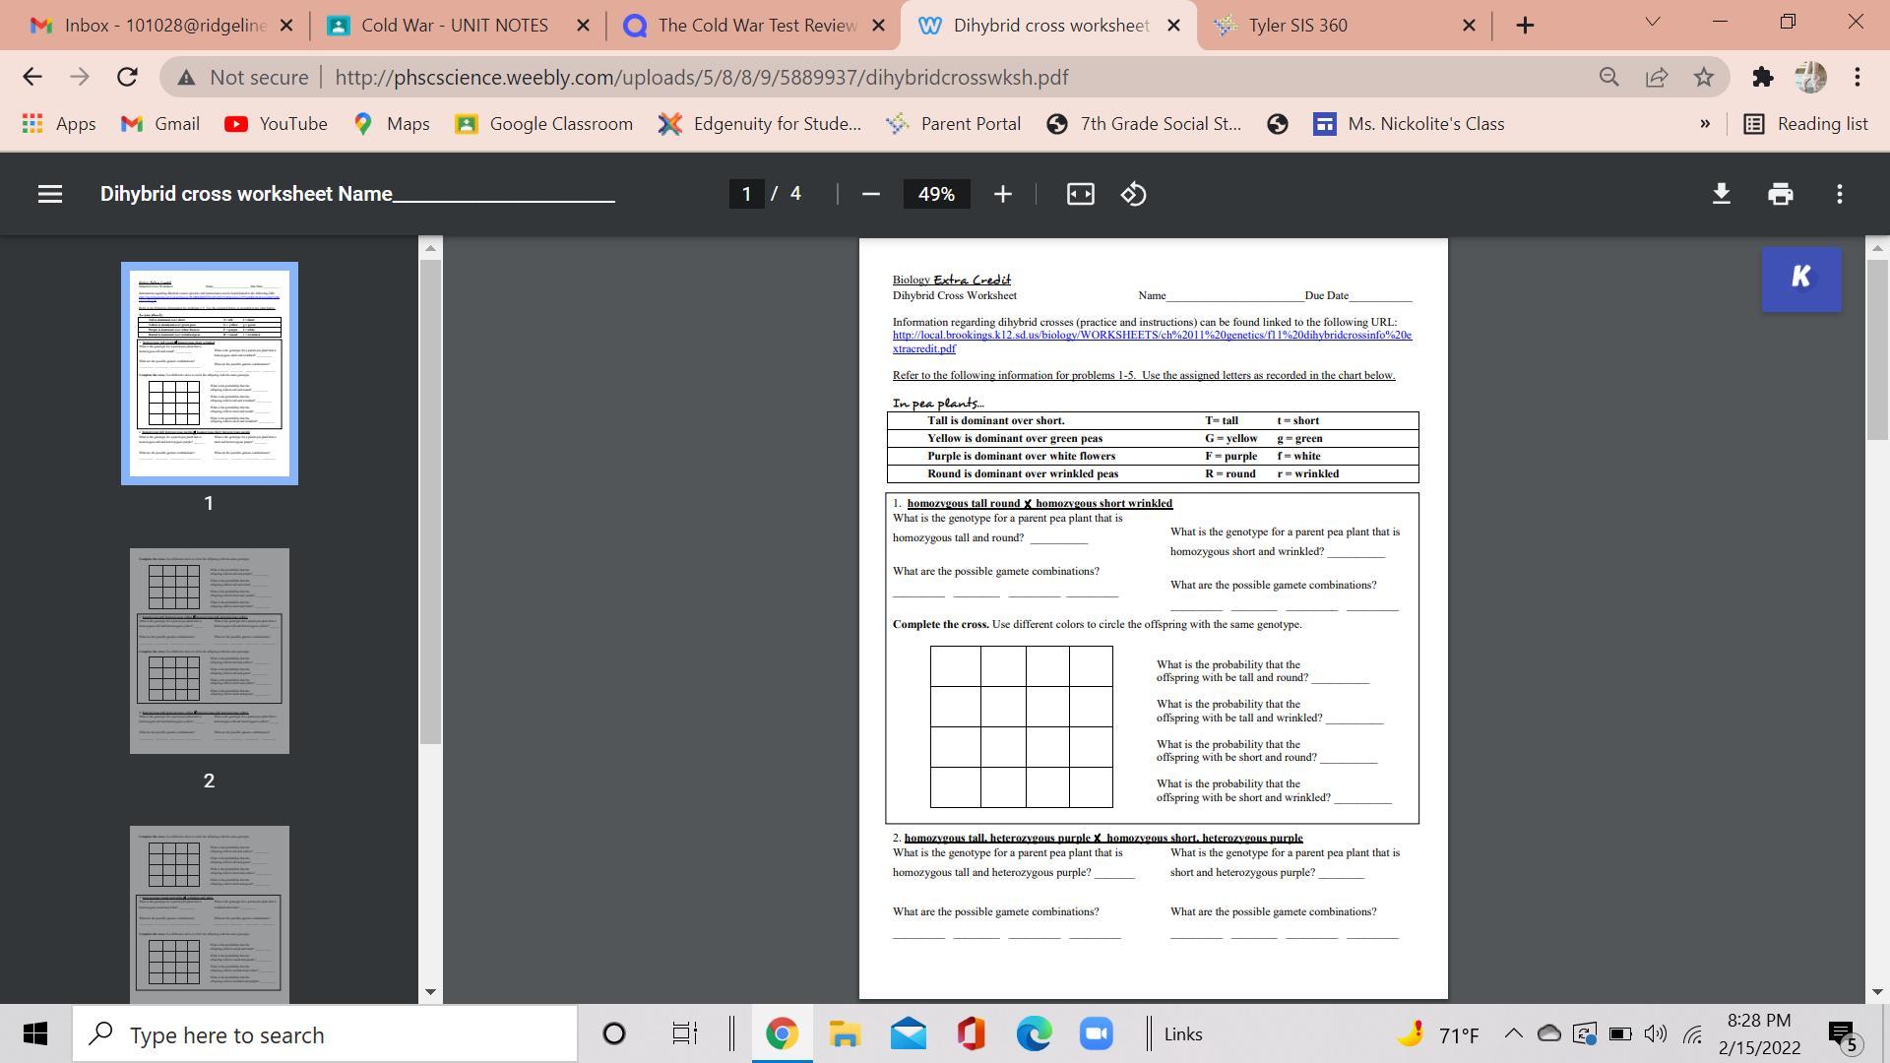Open Zoom from the Windows taskbar

pos(1096,1034)
